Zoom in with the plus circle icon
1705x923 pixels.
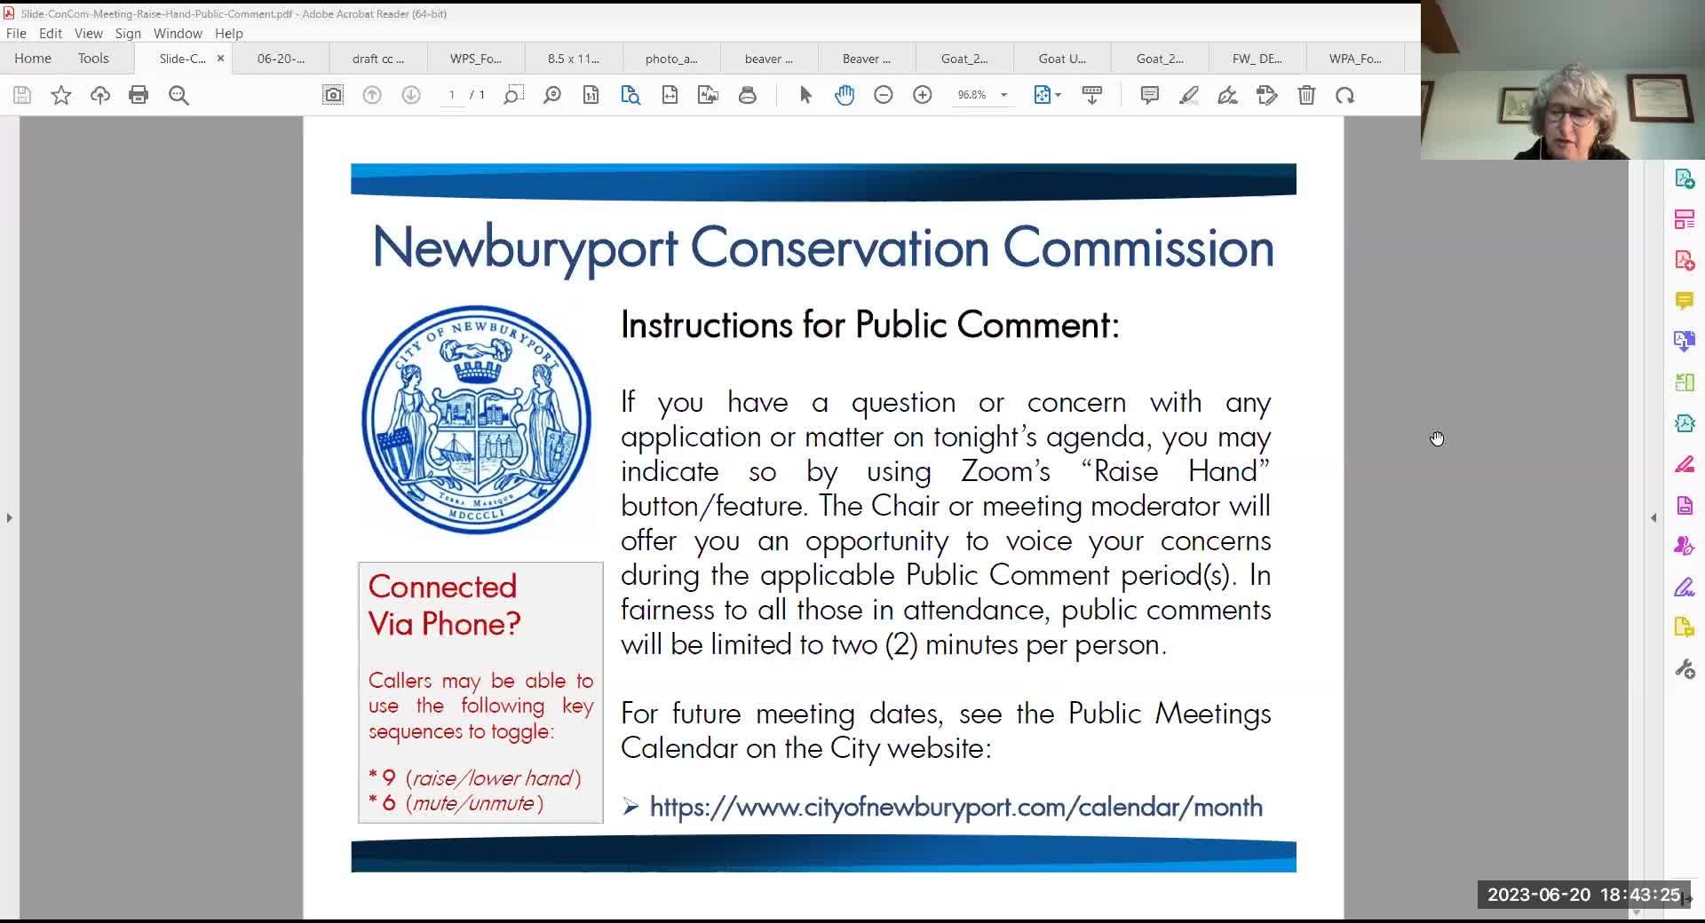click(923, 95)
